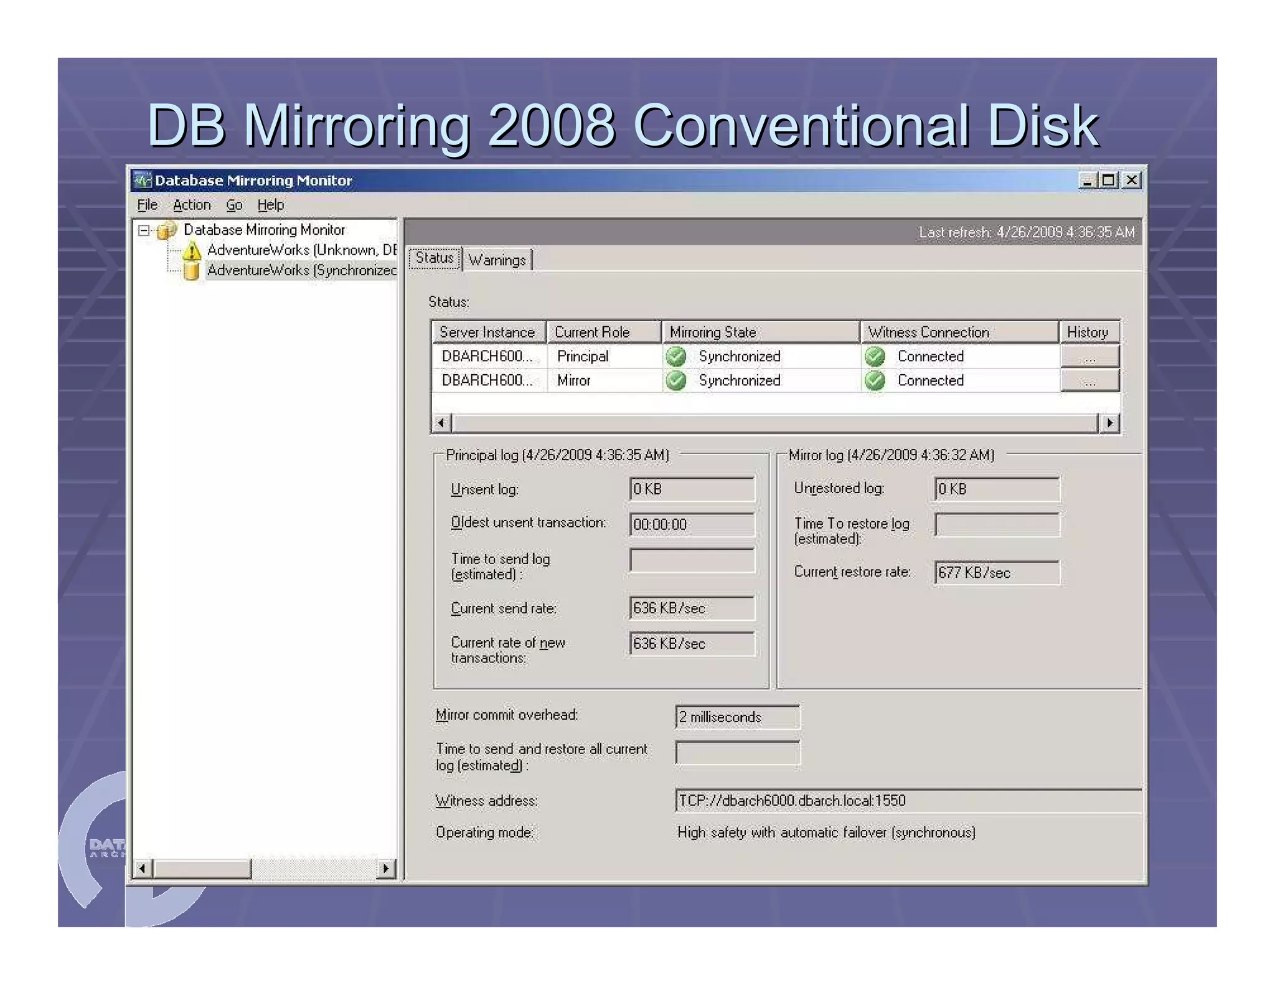Click the Operating mode value text
The image size is (1275, 985).
pos(826,832)
